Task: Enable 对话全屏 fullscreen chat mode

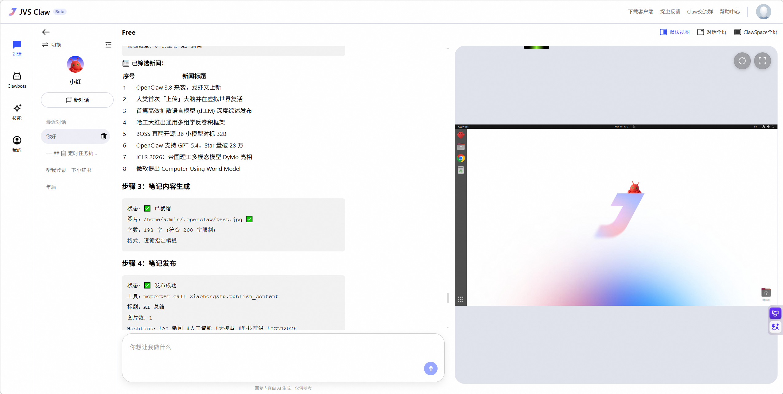Action: pyautogui.click(x=712, y=32)
